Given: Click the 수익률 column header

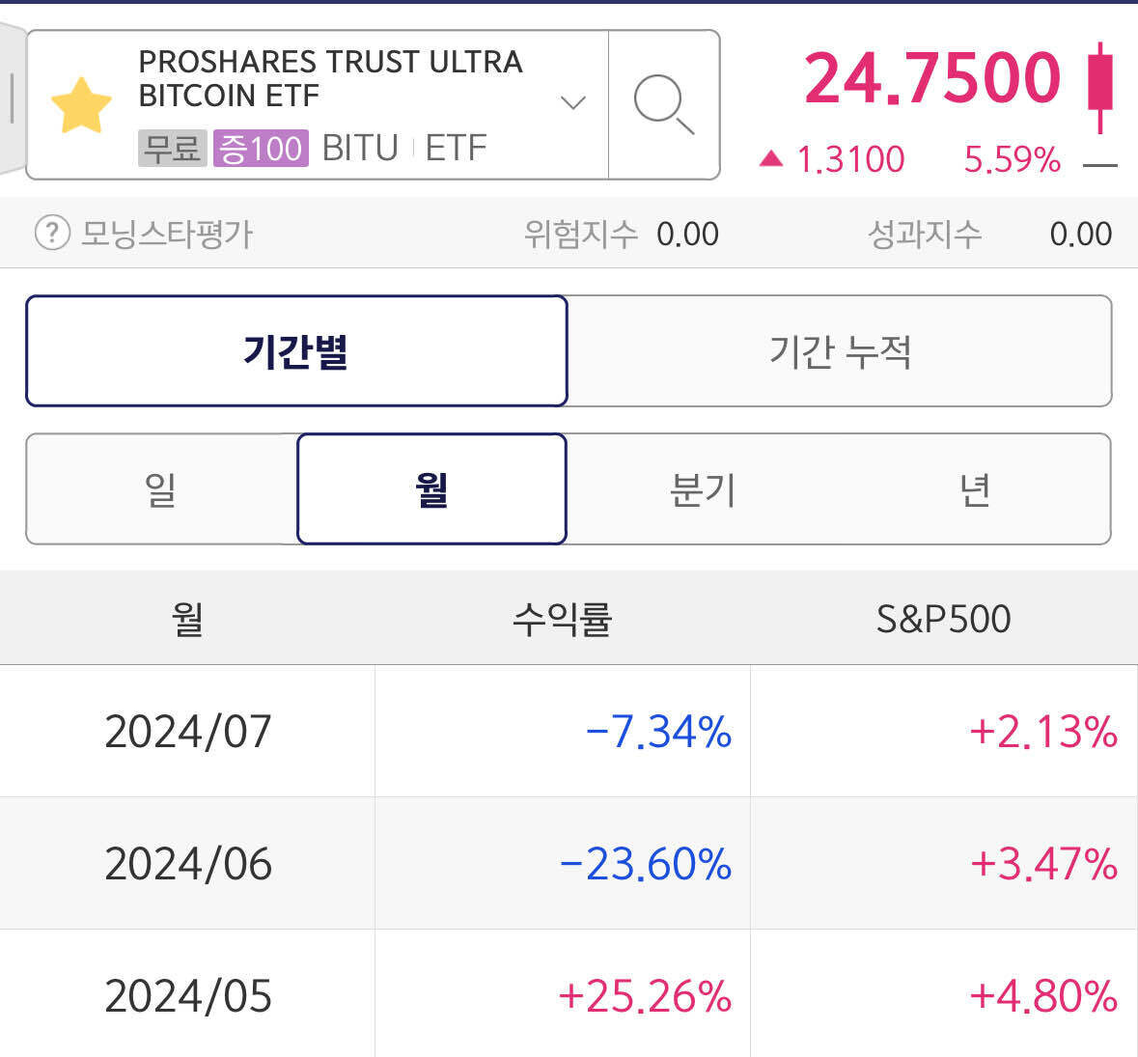Looking at the screenshot, I should coord(563,618).
